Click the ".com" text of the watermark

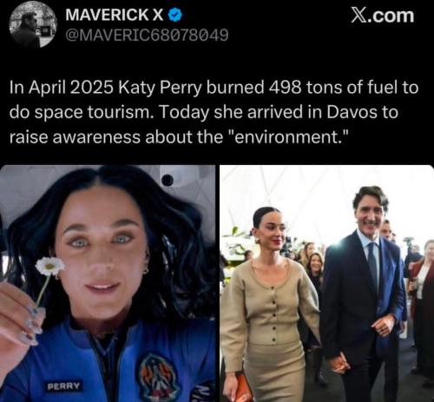pos(391,16)
